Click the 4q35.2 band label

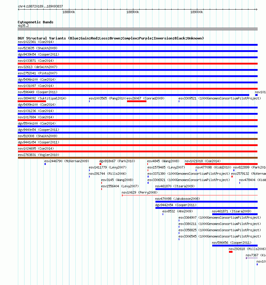(23, 26)
